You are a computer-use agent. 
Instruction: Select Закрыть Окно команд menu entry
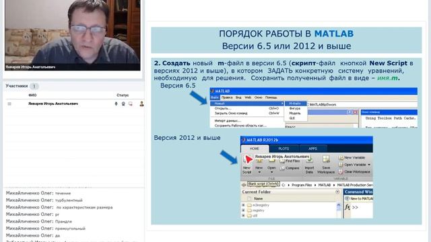pos(247,113)
